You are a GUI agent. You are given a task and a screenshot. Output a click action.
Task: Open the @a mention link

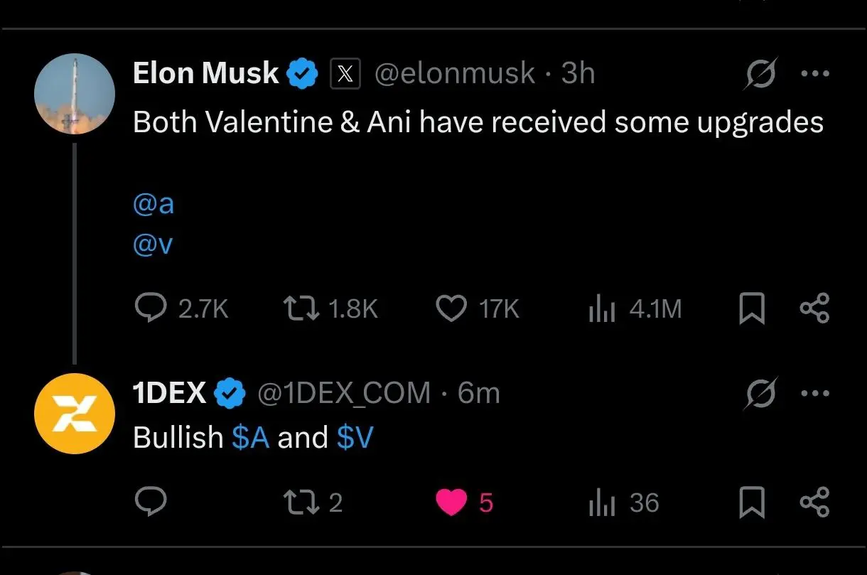pos(154,205)
